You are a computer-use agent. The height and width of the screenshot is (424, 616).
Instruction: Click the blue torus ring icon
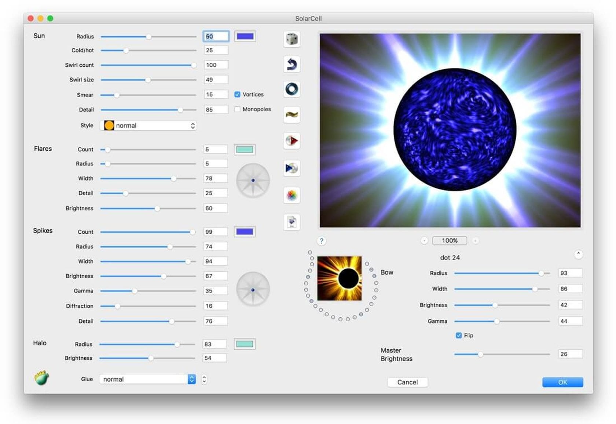point(291,89)
